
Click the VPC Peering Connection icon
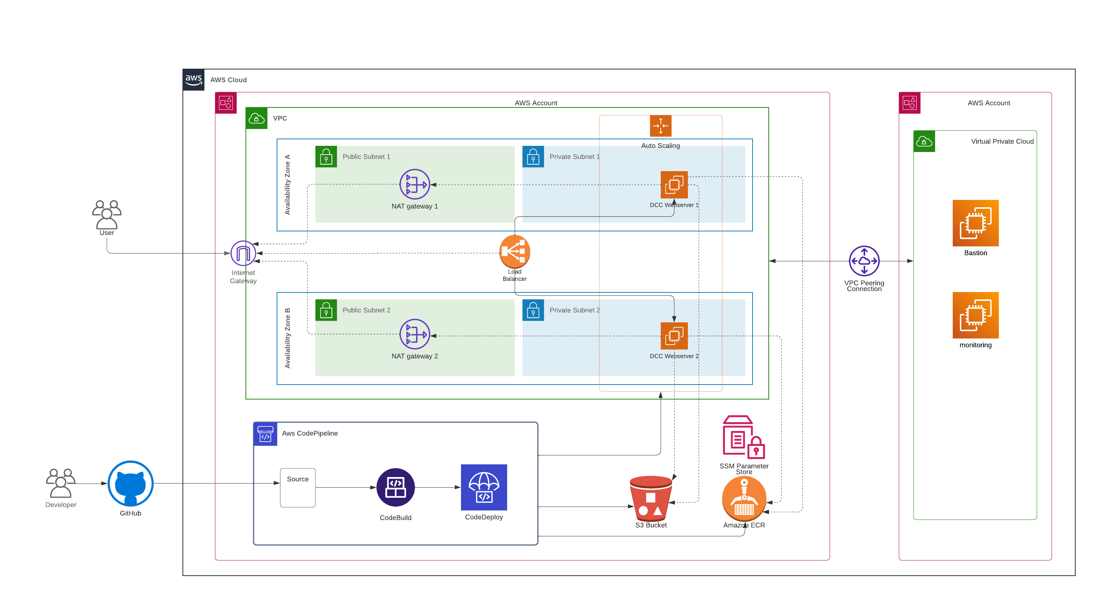point(864,261)
